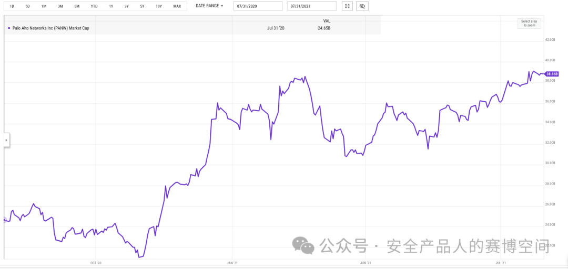Click the APR '21 axis label
This screenshot has width=568, height=269.
(366, 263)
